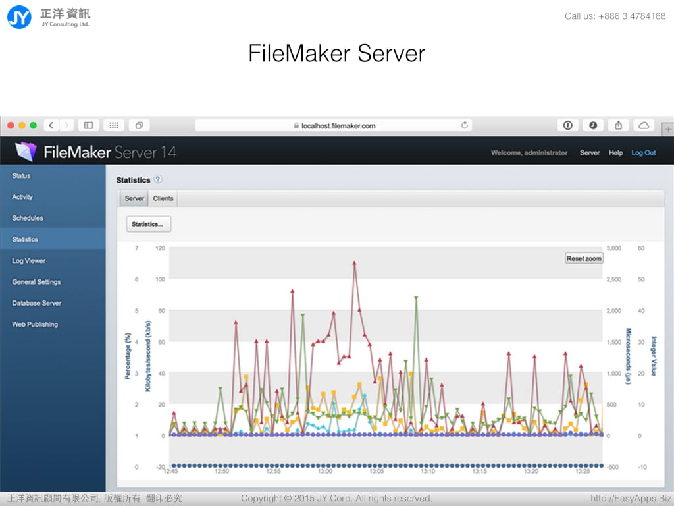Image resolution: width=674 pixels, height=506 pixels.
Task: Select the Server tab in Statistics
Action: point(134,198)
